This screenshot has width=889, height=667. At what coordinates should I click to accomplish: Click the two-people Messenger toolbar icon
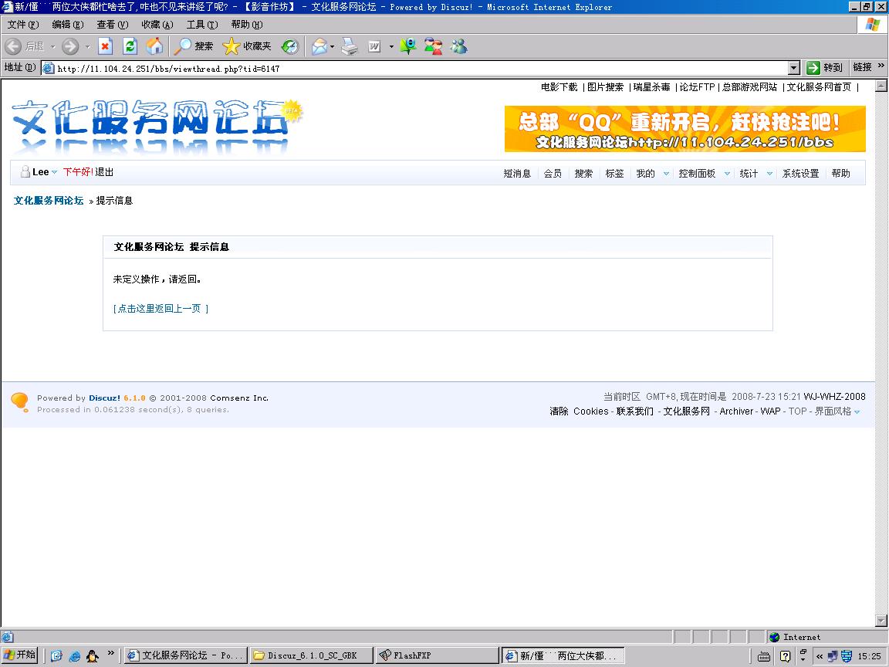(x=434, y=46)
